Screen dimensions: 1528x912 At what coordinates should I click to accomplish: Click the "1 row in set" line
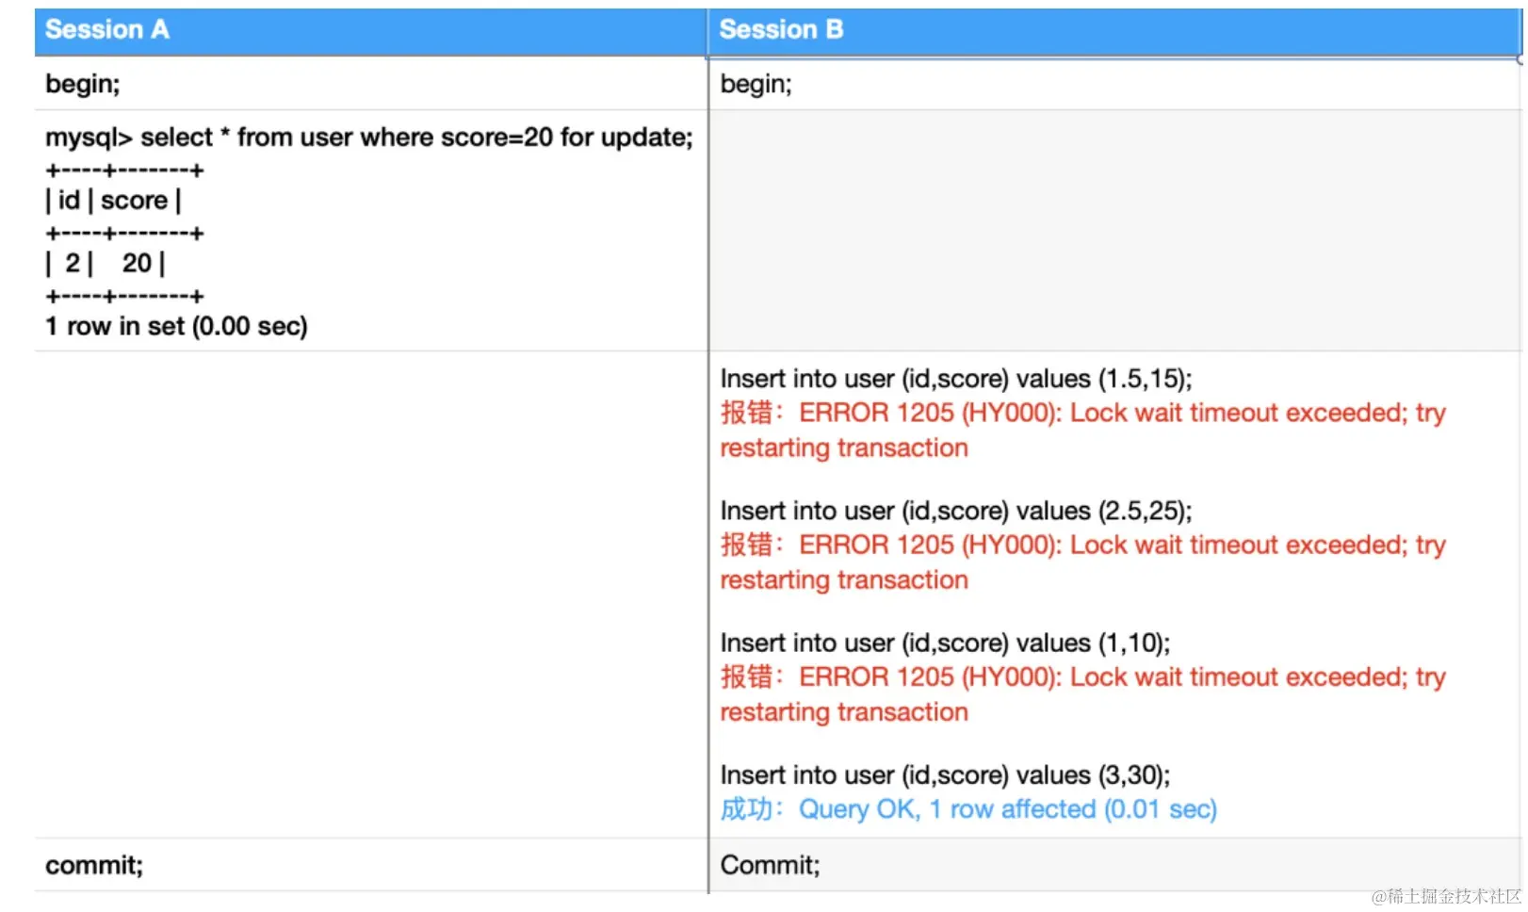click(x=176, y=327)
